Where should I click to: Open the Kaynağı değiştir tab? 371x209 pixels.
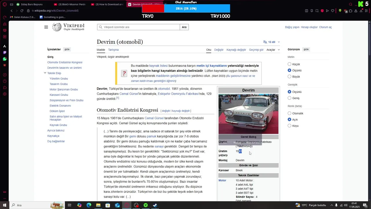(236, 50)
